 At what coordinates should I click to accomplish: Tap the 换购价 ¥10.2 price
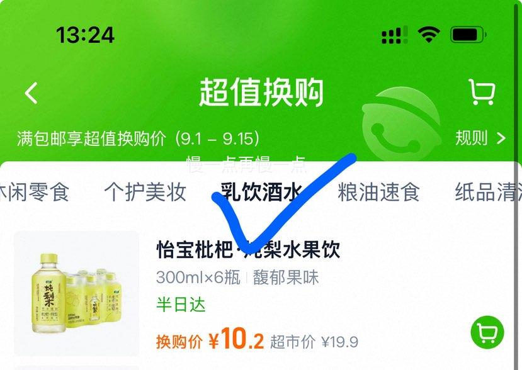tap(210, 339)
